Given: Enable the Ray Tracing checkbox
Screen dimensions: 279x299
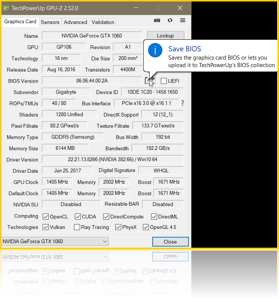Looking at the screenshot, I should coord(77,227).
